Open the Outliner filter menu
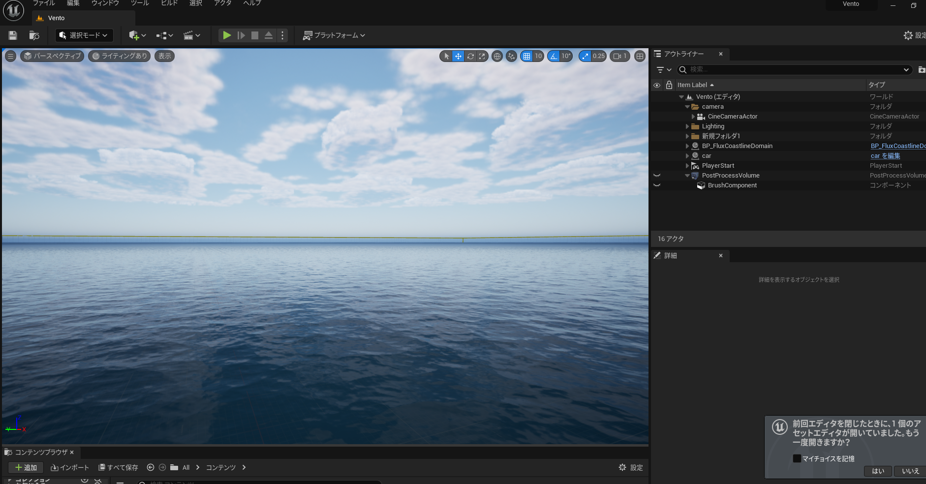The height and width of the screenshot is (484, 926). (x=664, y=70)
